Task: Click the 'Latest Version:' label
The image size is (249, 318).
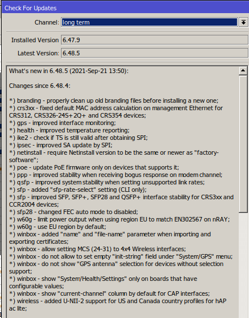Action: (x=38, y=53)
